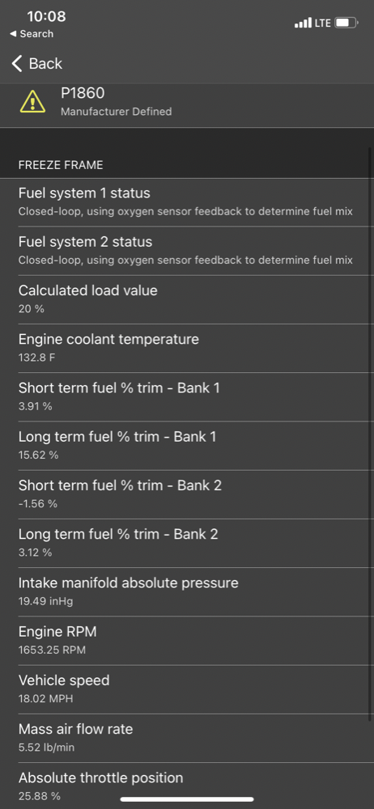The image size is (374, 809).
Task: Select Short term fuel trim Bank 2
Action: [x=187, y=494]
